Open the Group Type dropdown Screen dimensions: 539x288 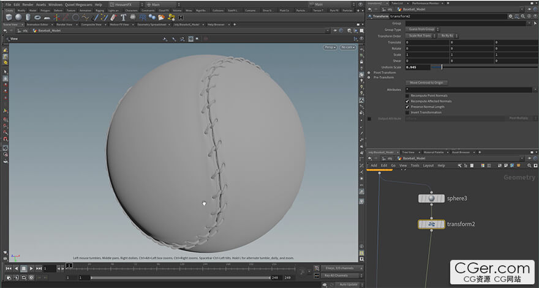421,29
